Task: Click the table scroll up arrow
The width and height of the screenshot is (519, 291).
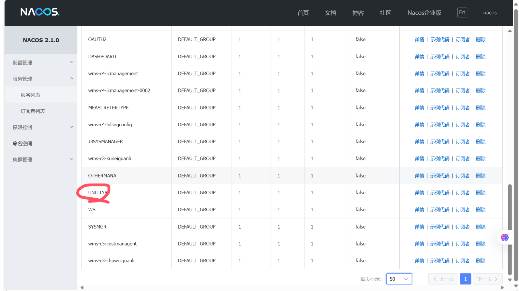Action: pyautogui.click(x=510, y=31)
